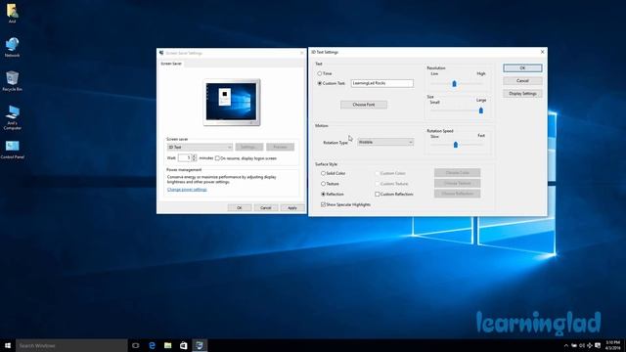This screenshot has height=352, width=626.
Task: Click Apply in Screen Saver Settings
Action: click(x=292, y=208)
